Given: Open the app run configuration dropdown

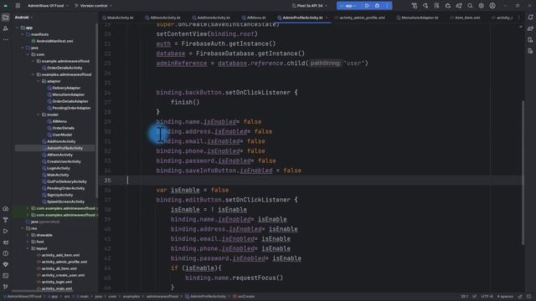Looking at the screenshot, I should point(348,6).
